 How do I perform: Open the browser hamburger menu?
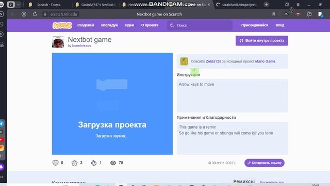(x=298, y=5)
